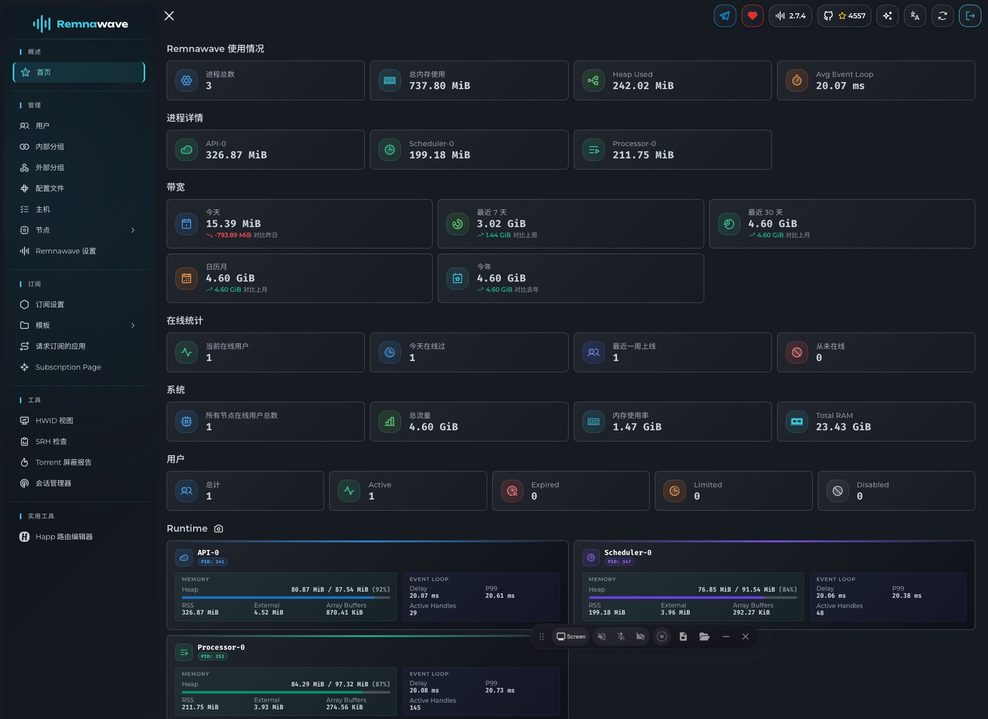This screenshot has height=719, width=988.
Task: Toggle microphone mute in the recording toolbar
Action: (621, 637)
